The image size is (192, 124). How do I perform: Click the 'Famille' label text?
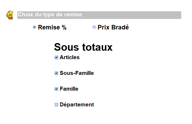[x=69, y=89]
